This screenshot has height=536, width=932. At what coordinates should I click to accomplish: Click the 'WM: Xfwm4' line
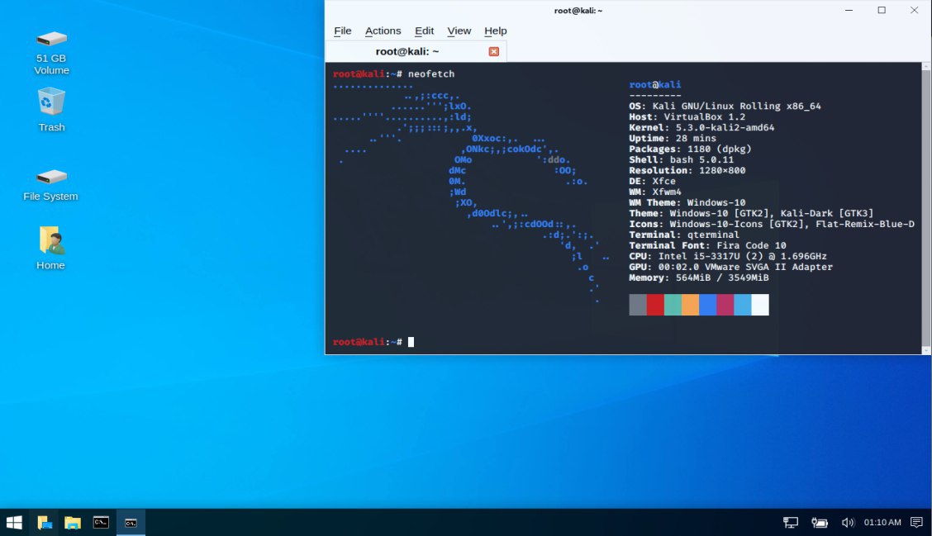pyautogui.click(x=655, y=192)
